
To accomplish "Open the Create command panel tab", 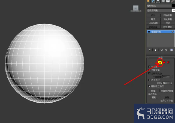I will click(x=148, y=1).
